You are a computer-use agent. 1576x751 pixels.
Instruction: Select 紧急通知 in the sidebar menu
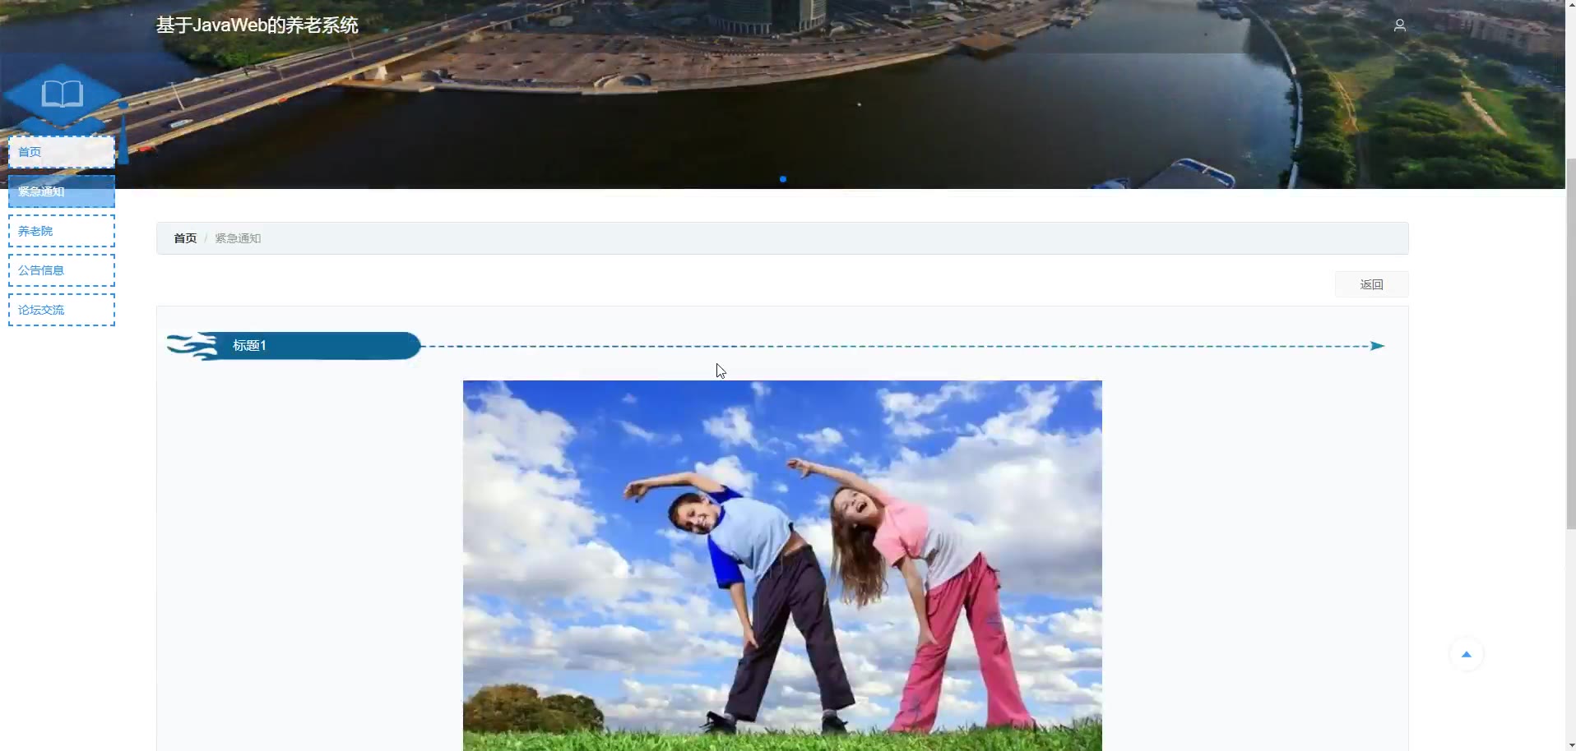(62, 191)
